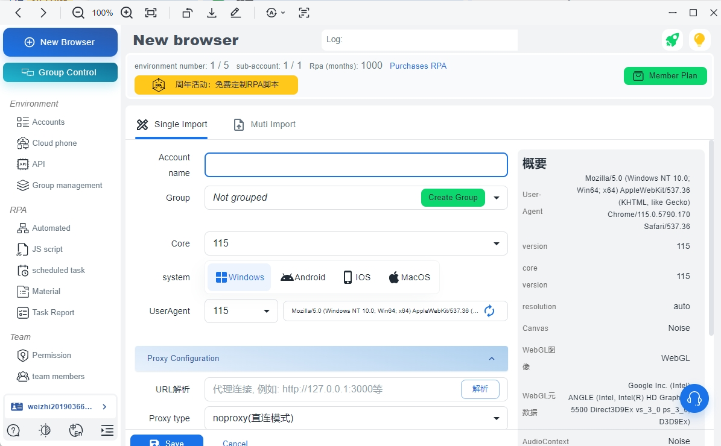Click the text-recognition scan icon in toolbar
Screen dimensions: 721x446
304,13
